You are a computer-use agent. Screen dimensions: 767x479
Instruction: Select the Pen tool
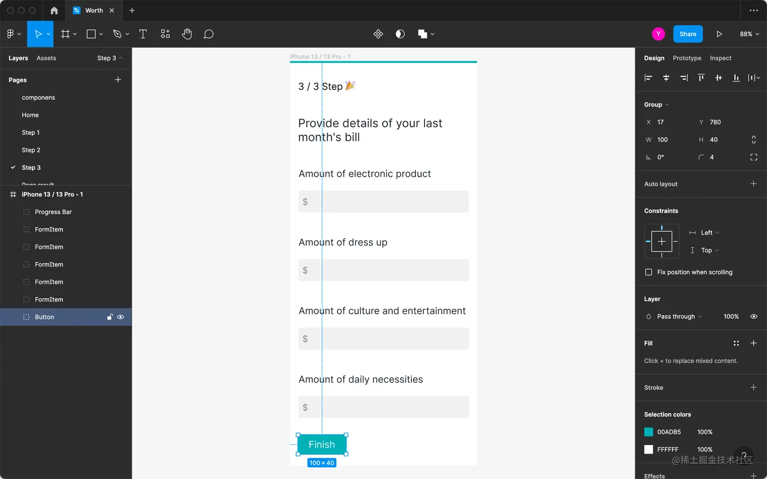point(117,34)
